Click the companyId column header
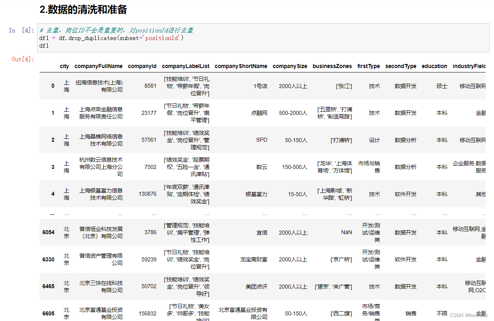This screenshot has width=494, height=321. coord(142,66)
